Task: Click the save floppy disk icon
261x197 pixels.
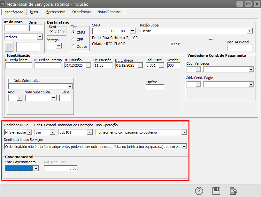Action: coord(216,191)
